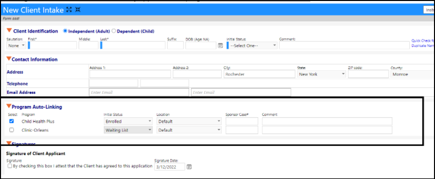
Task: Collapse the Contact Information section
Action: (9, 59)
